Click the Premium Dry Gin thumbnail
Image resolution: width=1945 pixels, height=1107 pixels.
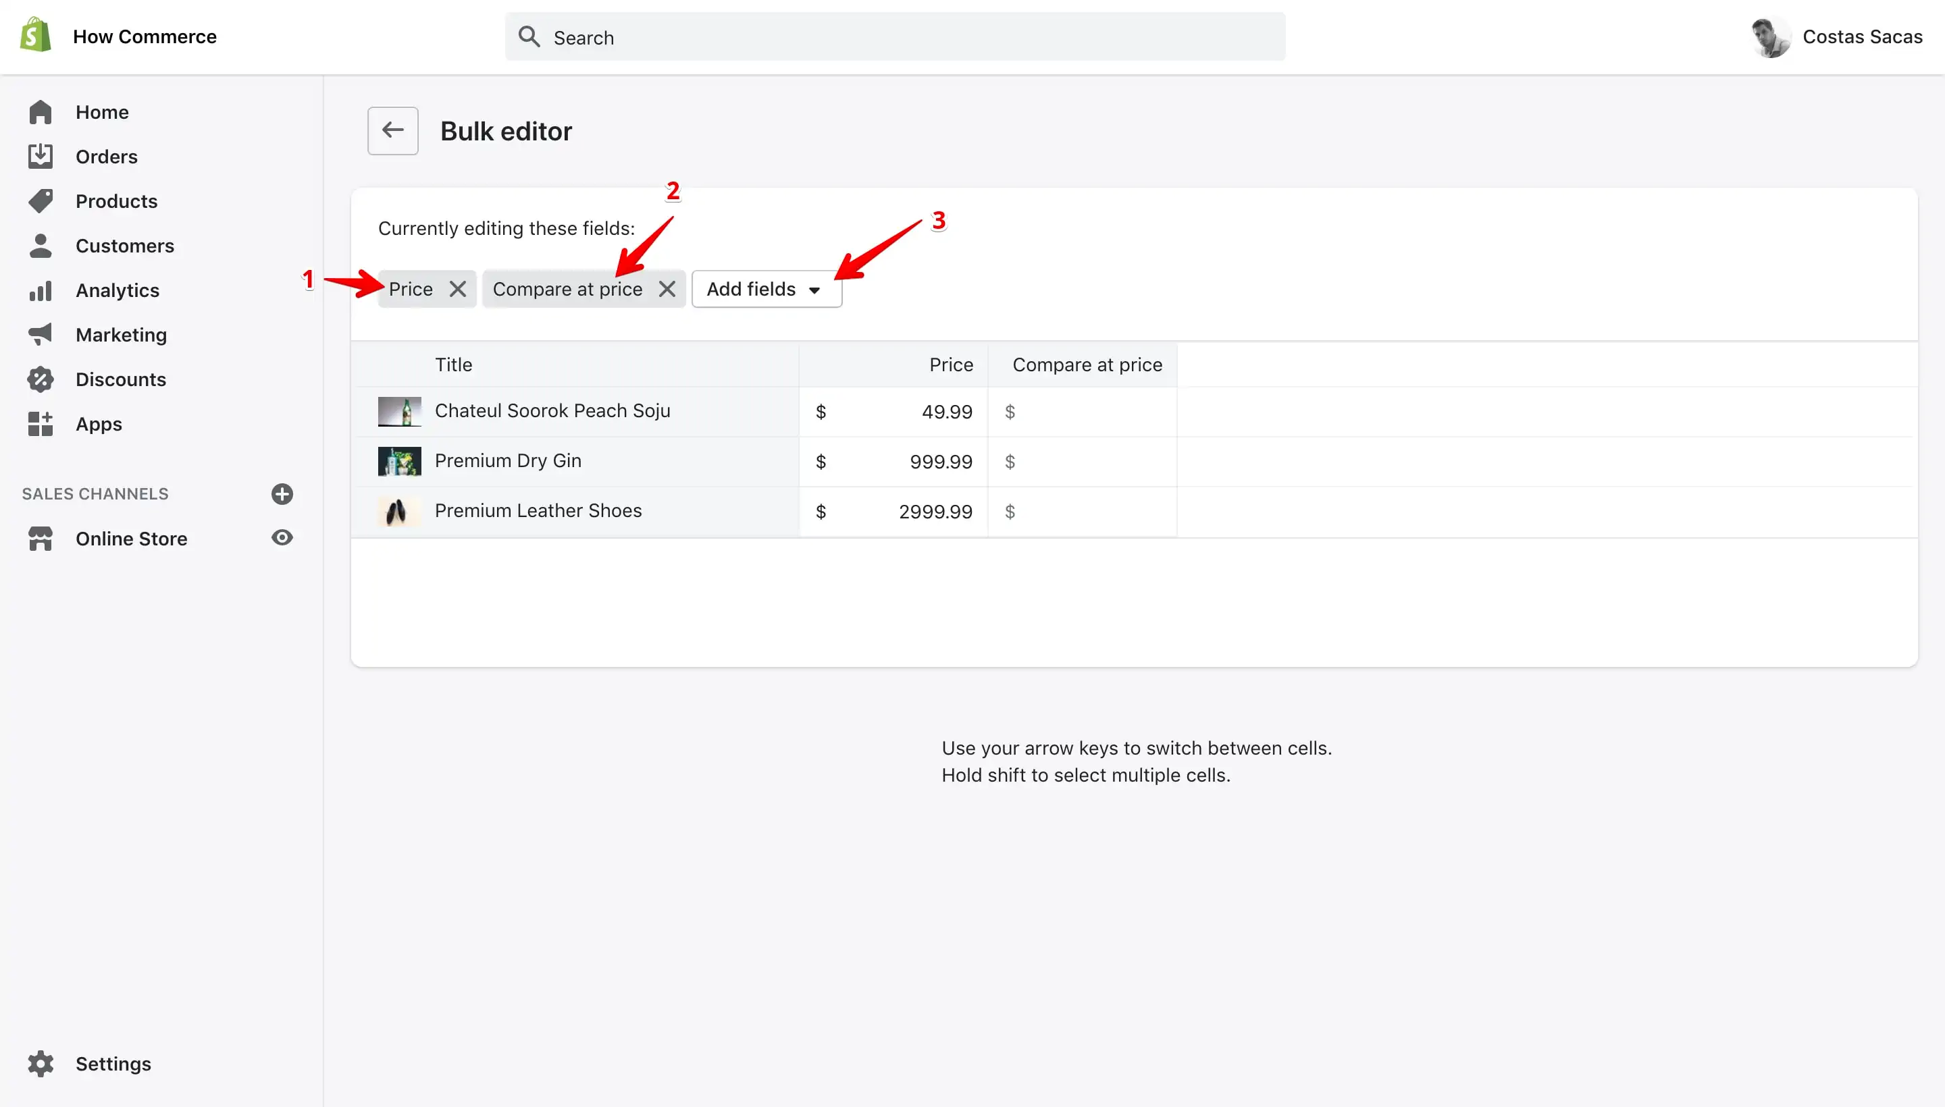pos(399,462)
